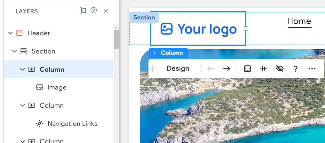Select the Section layer row
The height and width of the screenshot is (143, 325).
tap(59, 51)
